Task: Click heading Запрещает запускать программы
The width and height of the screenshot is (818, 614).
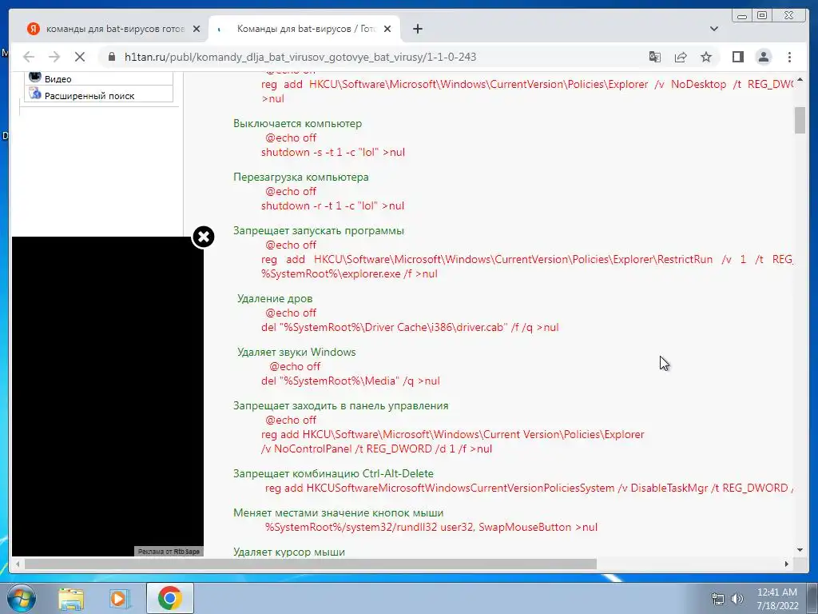Action: tap(318, 231)
